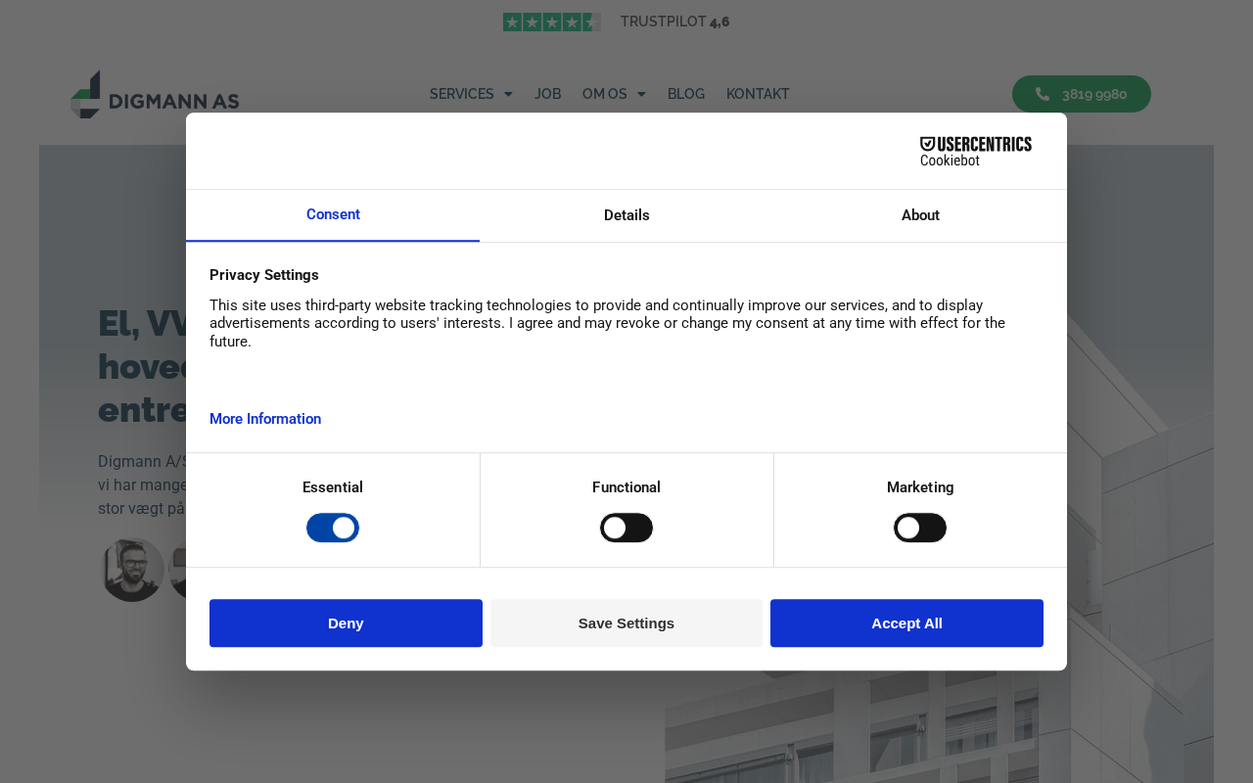Call 3819 9980 button
Viewport: 1253px width, 783px height.
point(1082,94)
